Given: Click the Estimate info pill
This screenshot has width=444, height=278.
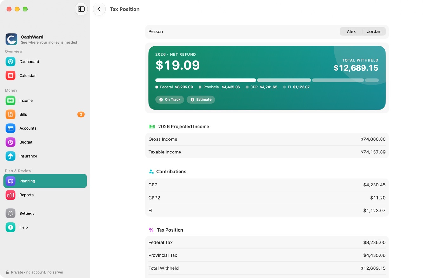Looking at the screenshot, I should (x=201, y=100).
